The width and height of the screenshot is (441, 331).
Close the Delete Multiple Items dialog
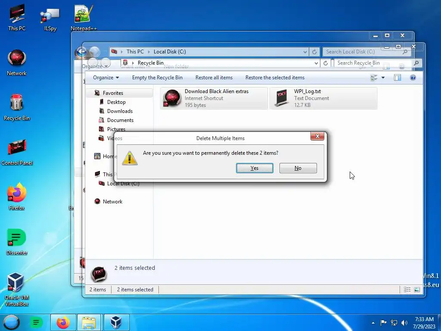coord(317,136)
